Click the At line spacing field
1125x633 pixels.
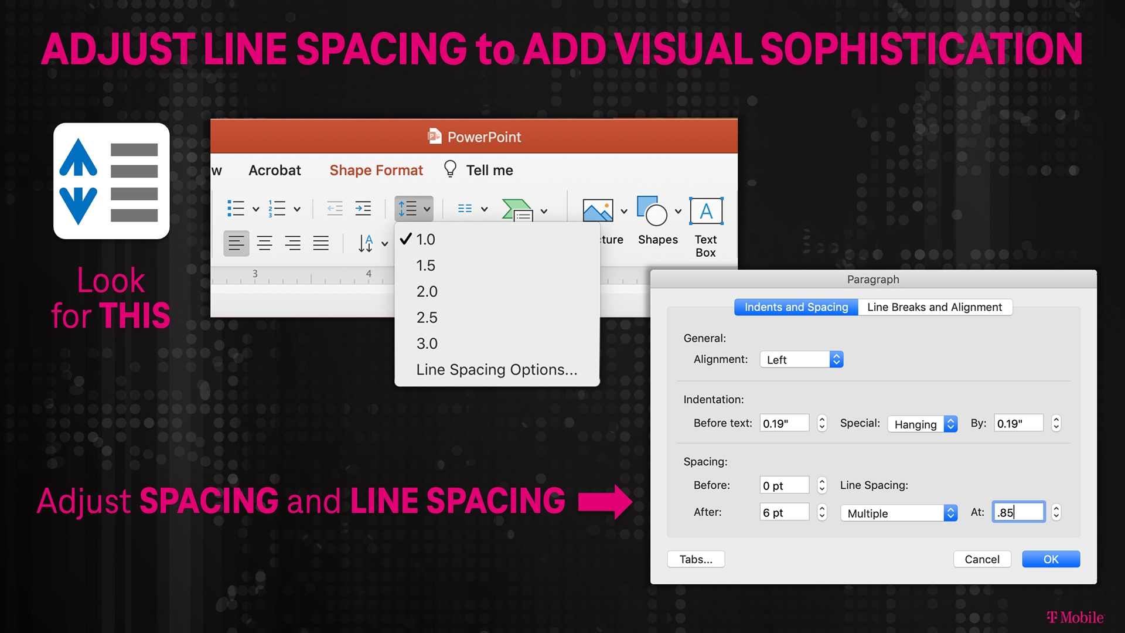pyautogui.click(x=1018, y=512)
